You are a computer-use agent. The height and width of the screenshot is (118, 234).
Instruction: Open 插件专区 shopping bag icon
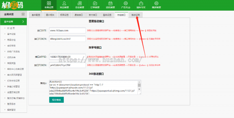point(141,3)
